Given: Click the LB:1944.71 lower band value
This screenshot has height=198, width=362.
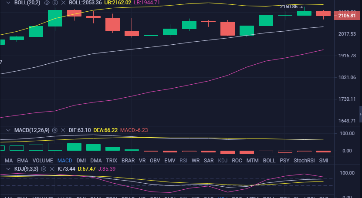Looking at the screenshot, I should click(147, 3).
